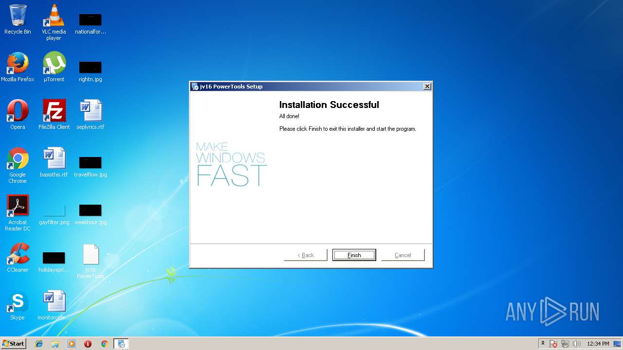The width and height of the screenshot is (623, 350).
Task: Select the monitorcells... document icon
Action: 54,306
